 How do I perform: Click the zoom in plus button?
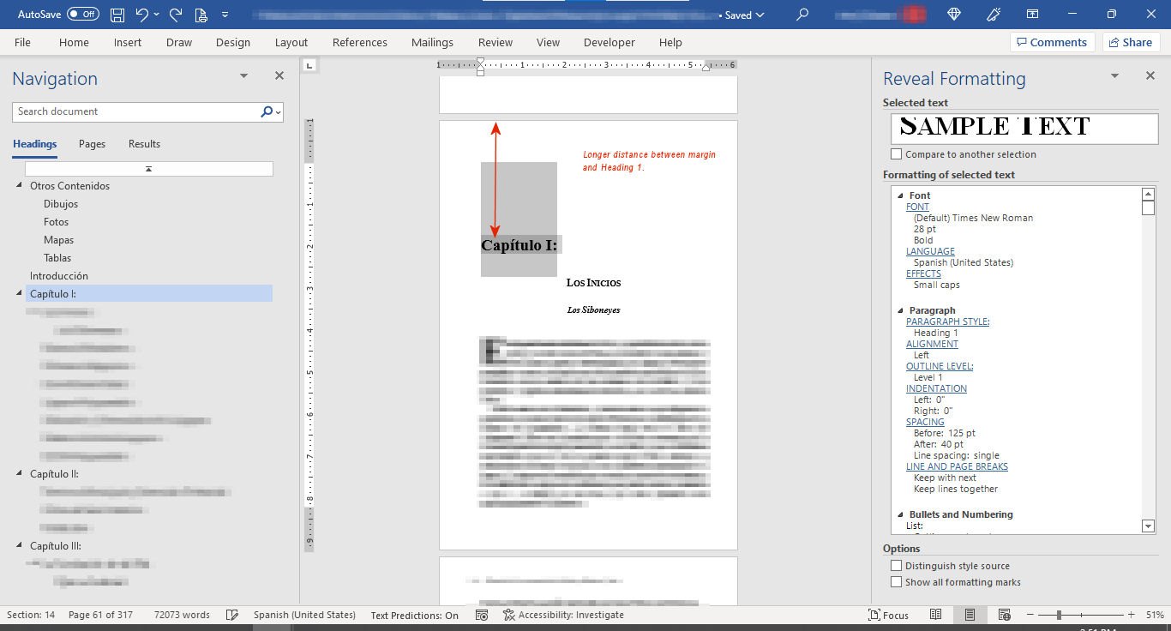click(1132, 615)
